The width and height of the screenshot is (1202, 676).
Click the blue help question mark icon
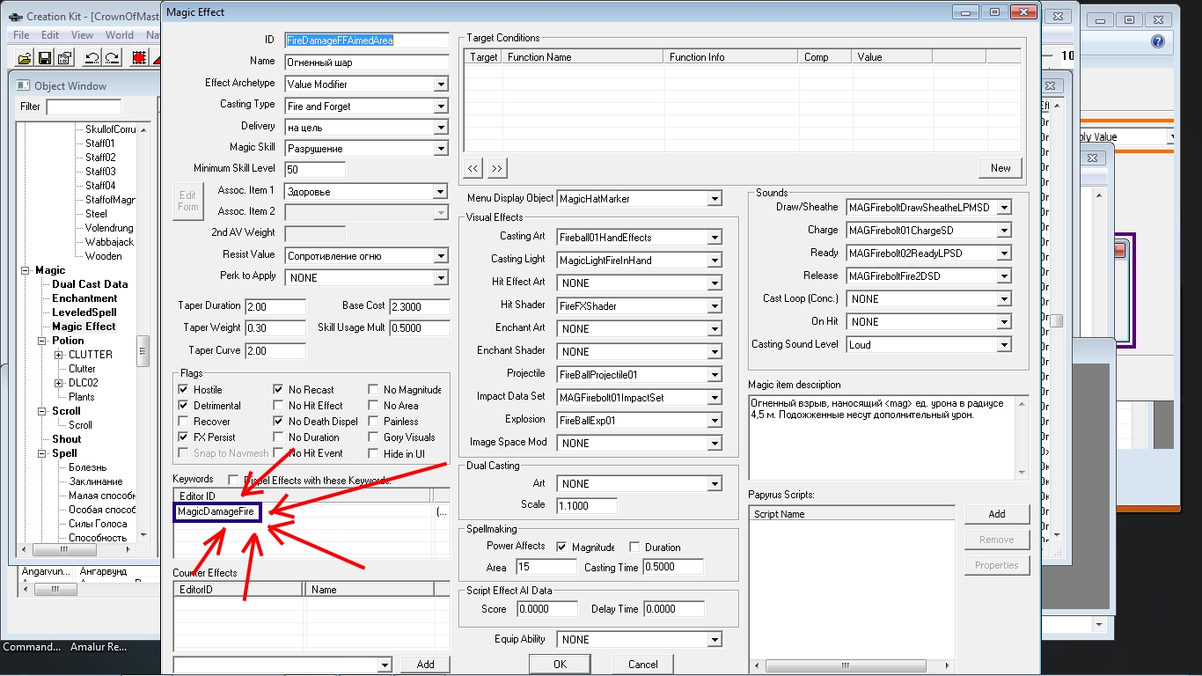point(1157,41)
